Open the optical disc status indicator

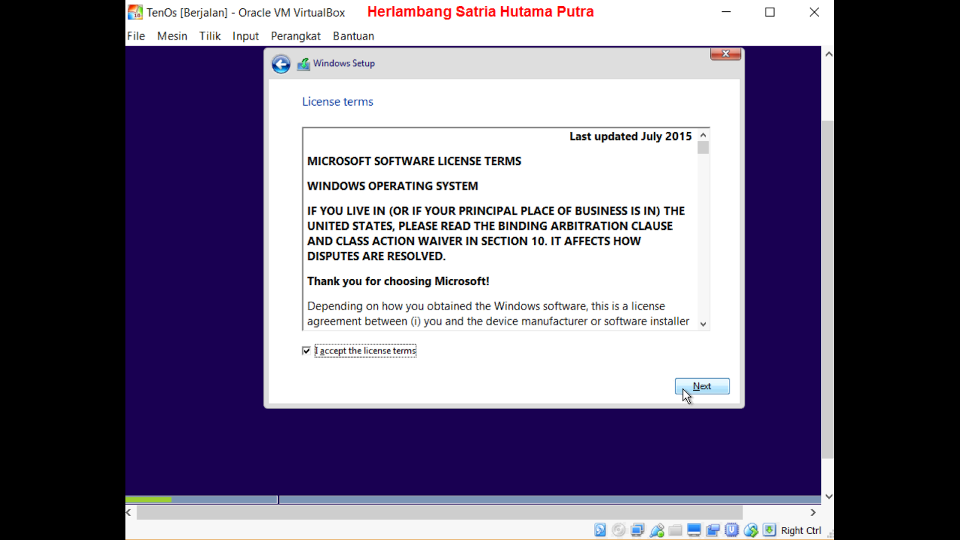[619, 530]
